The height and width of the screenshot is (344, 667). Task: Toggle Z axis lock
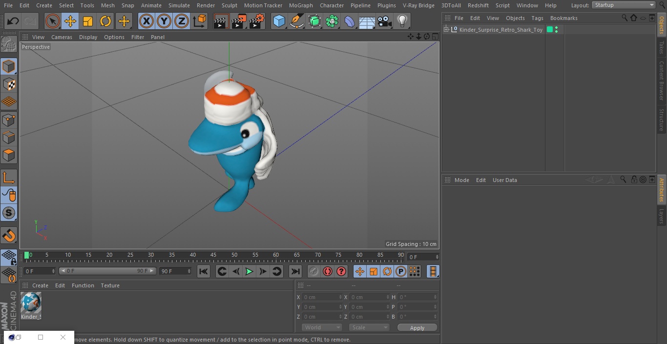(x=182, y=21)
